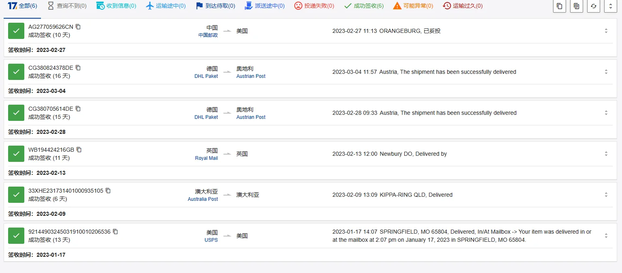Viewport: 622px width, 273px height.
Task: Switch to the 可能异常(0) tab
Action: coord(413,6)
